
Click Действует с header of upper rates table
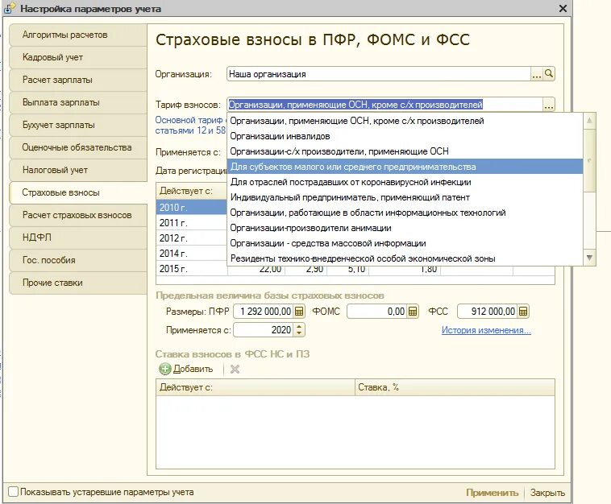(x=192, y=191)
